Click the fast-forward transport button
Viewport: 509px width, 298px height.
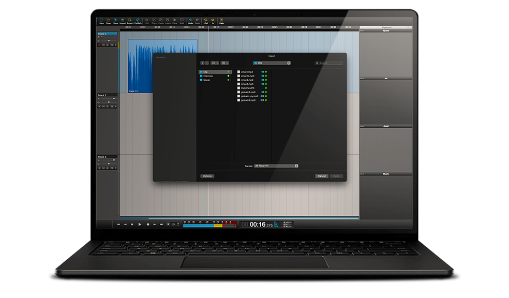tap(155, 225)
